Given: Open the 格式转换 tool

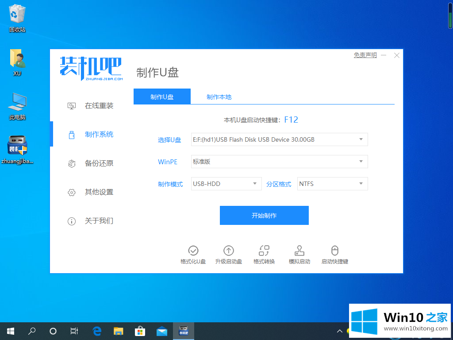Looking at the screenshot, I should 264,251.
